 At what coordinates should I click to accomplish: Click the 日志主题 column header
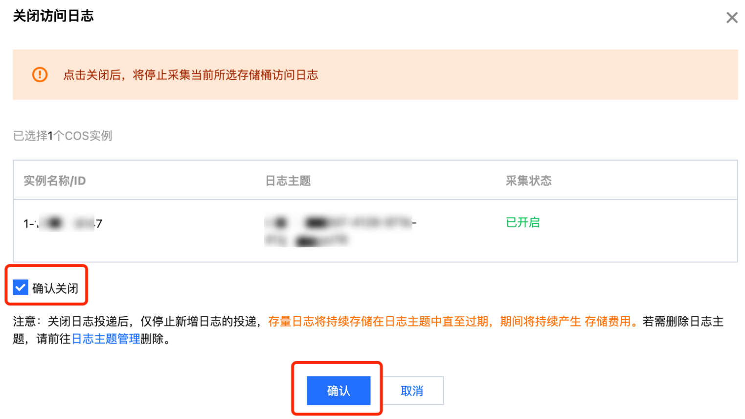point(288,181)
